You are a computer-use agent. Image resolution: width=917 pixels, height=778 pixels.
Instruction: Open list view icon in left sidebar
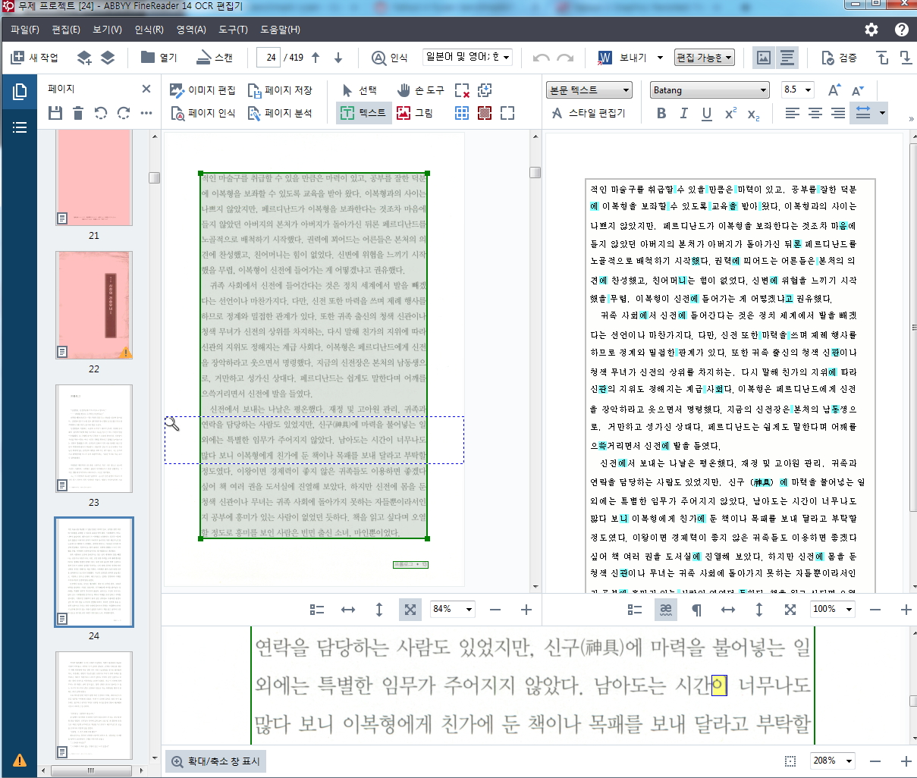coord(20,127)
